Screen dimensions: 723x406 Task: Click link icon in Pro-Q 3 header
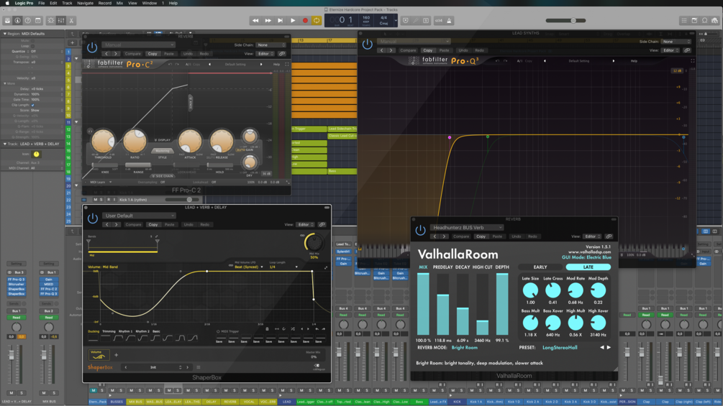pyautogui.click(x=687, y=50)
